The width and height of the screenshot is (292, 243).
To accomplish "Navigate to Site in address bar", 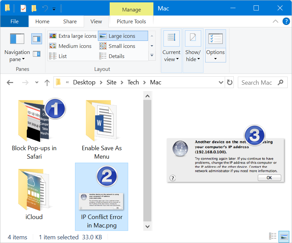I will tap(111, 82).
